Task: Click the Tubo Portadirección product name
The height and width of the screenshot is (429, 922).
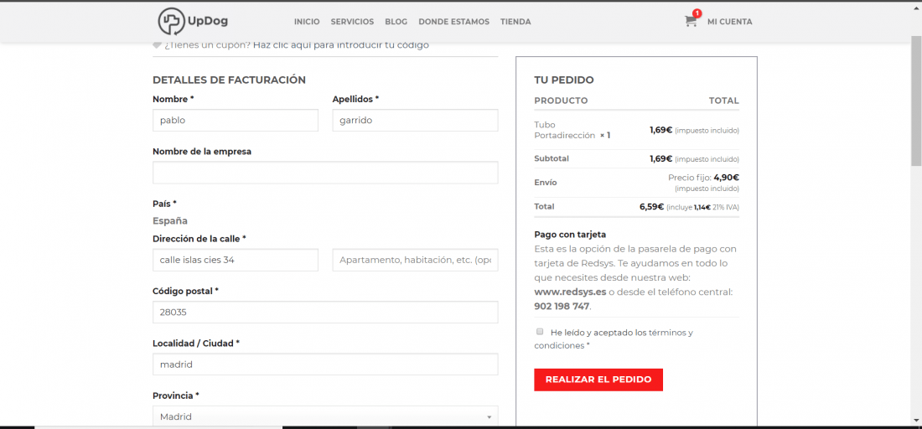Action: pos(565,130)
